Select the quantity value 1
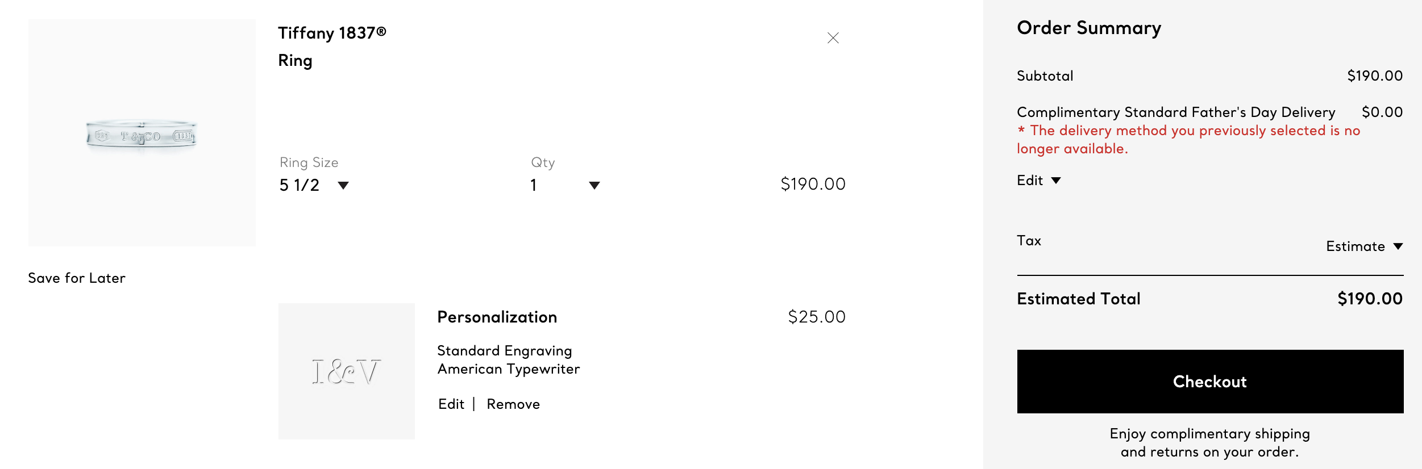The height and width of the screenshot is (469, 1422). tap(534, 185)
